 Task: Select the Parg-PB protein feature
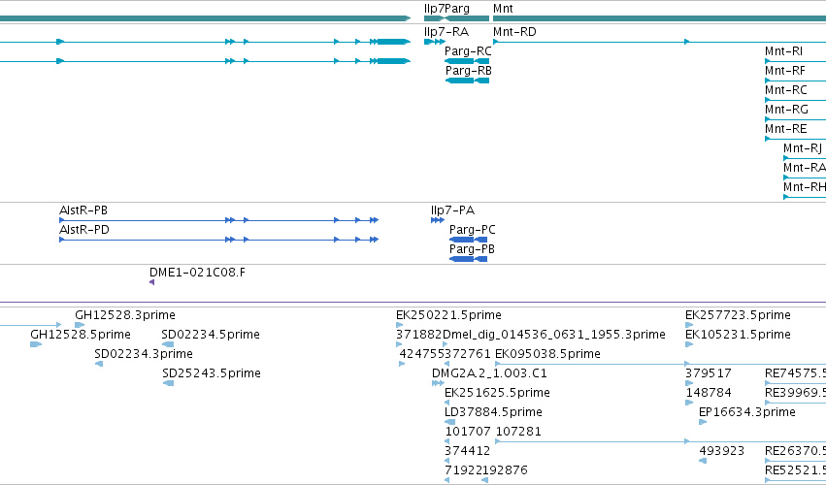pos(468,259)
